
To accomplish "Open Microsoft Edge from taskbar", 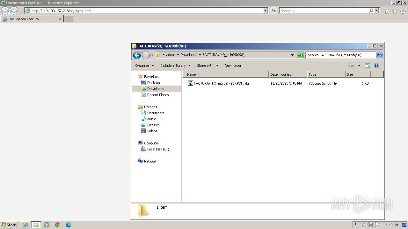I will [x=69, y=225].
